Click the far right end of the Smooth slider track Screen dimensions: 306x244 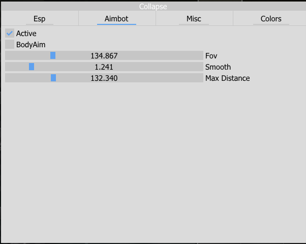pyautogui.click(x=201, y=67)
